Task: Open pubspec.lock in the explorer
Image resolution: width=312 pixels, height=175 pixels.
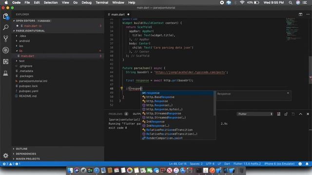Action: tap(28, 86)
